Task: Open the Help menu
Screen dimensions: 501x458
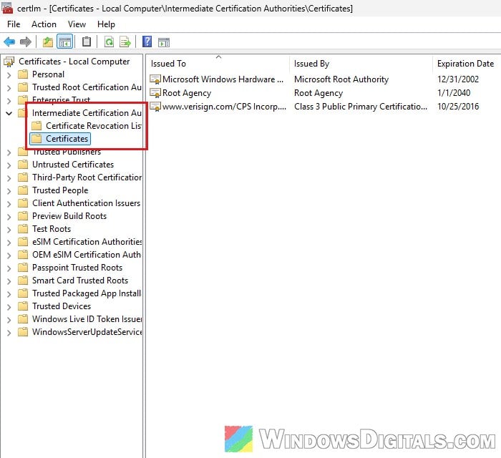Action: click(106, 24)
